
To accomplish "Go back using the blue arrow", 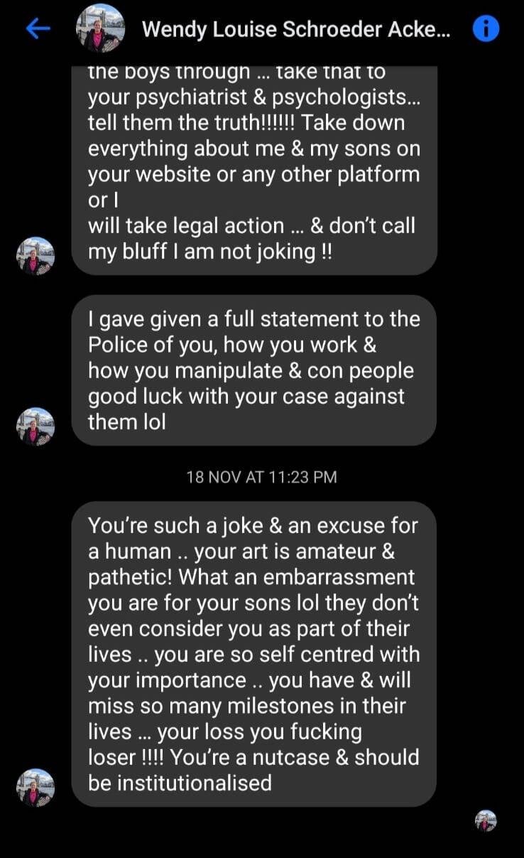I will [x=37, y=28].
